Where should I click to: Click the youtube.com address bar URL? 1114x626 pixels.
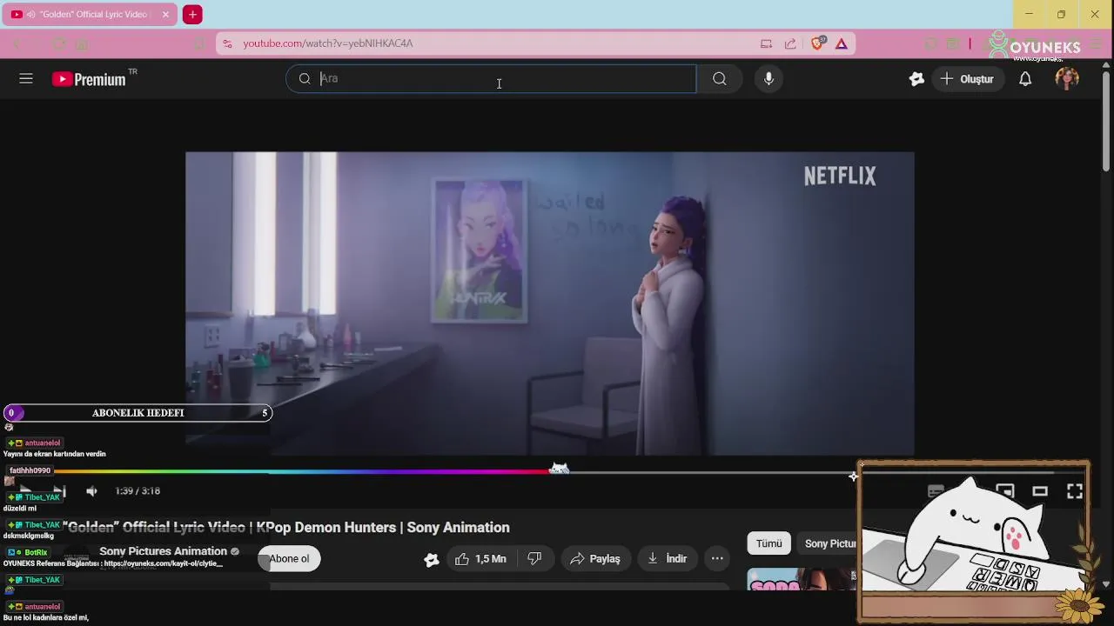[x=328, y=43]
